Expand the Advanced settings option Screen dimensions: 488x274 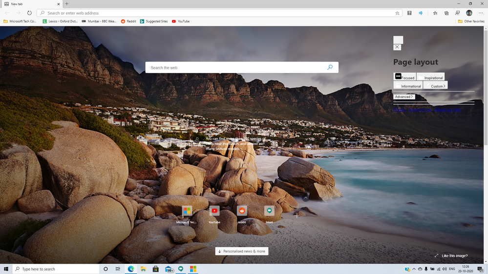404,97
